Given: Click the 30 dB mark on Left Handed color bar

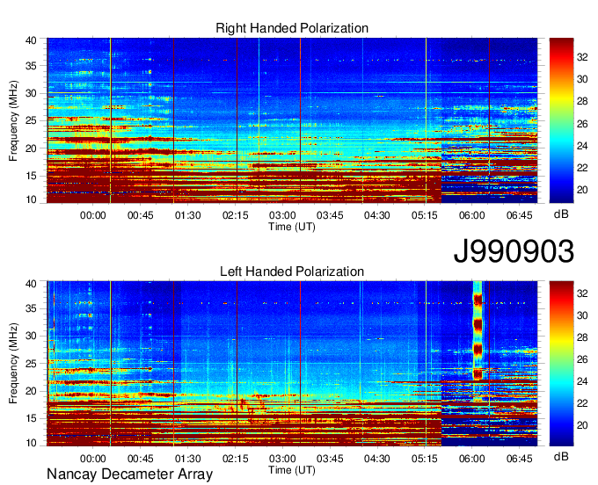Looking at the screenshot, I should 582,315.
